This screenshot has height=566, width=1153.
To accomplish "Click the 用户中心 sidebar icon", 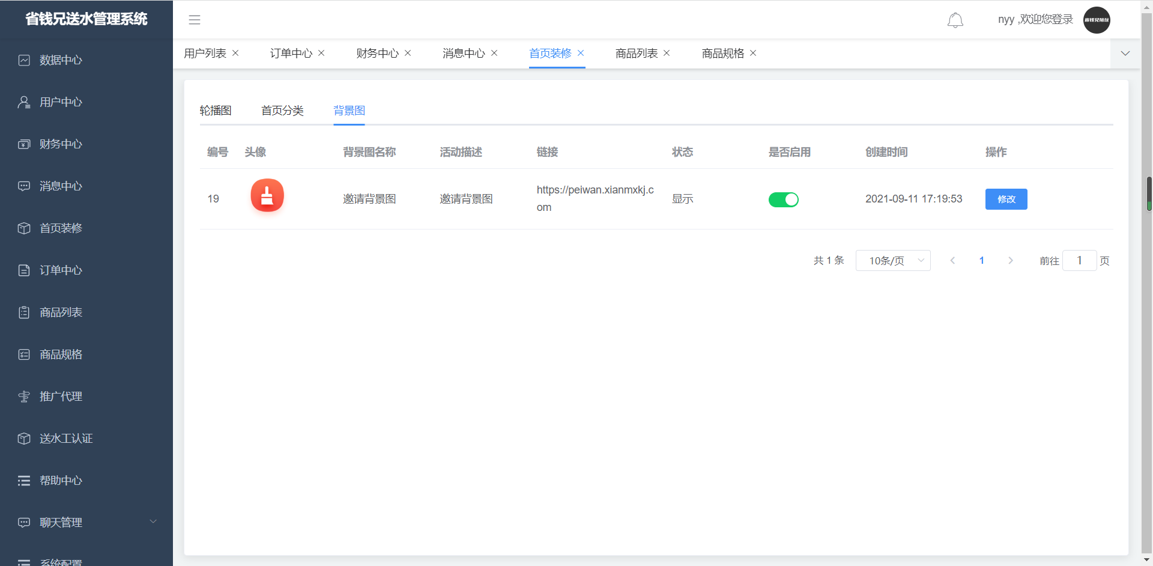I will (24, 102).
